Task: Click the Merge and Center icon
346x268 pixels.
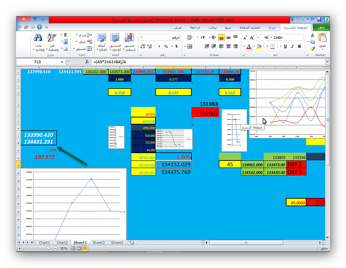Action: 189,47
